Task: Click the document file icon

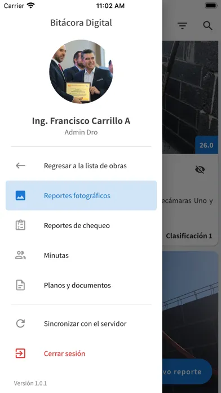Action: coord(20,285)
